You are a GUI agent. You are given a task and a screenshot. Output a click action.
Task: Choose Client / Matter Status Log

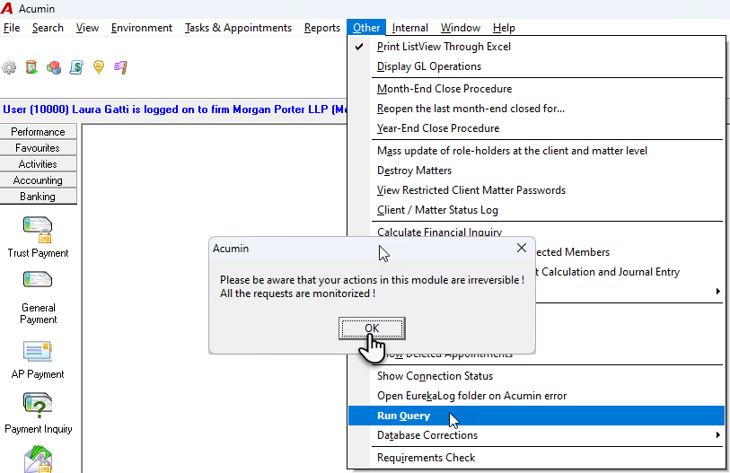(x=536, y=210)
